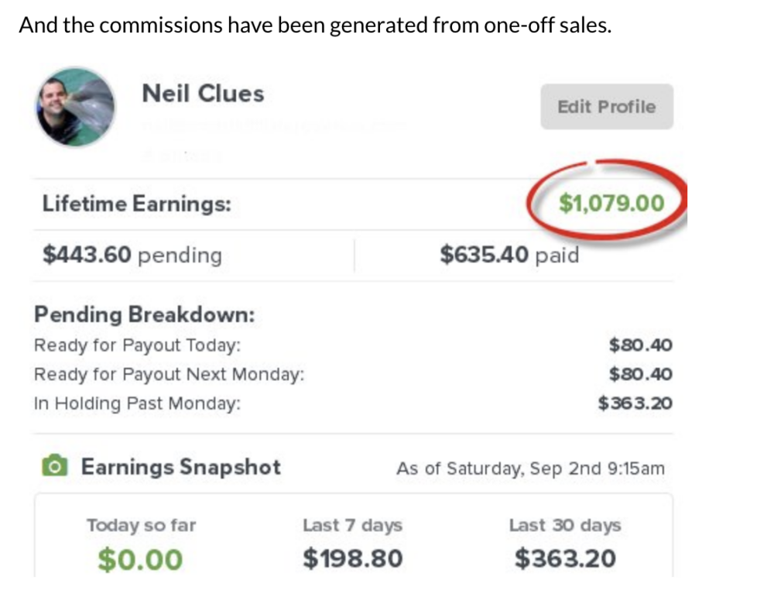Select Last 30 days $363.20 figure

tap(565, 558)
